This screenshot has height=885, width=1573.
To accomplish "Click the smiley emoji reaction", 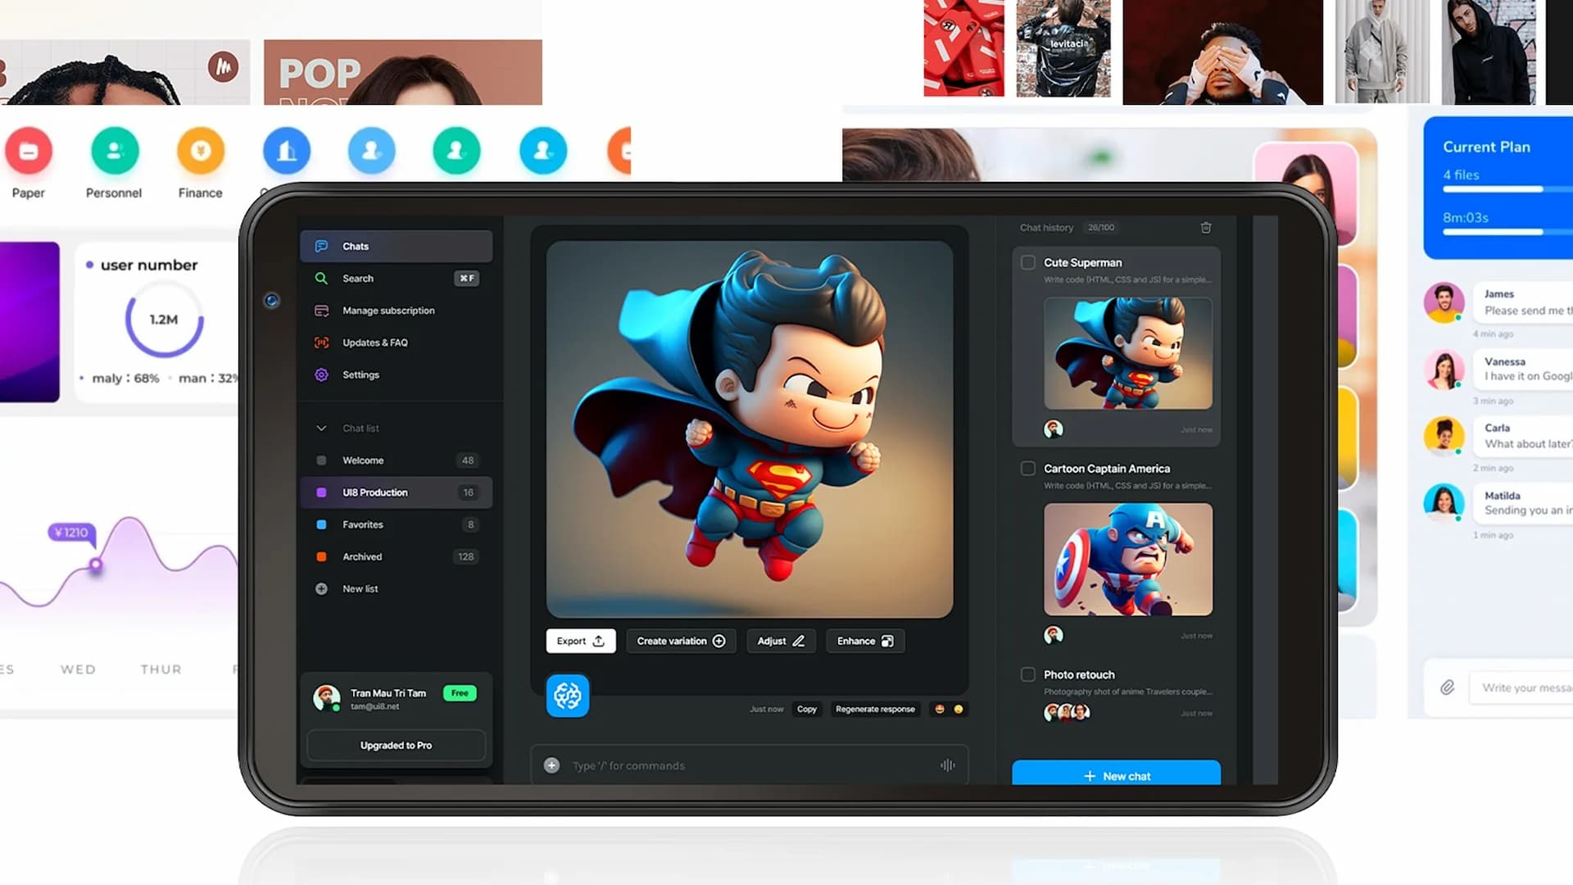I will point(959,709).
